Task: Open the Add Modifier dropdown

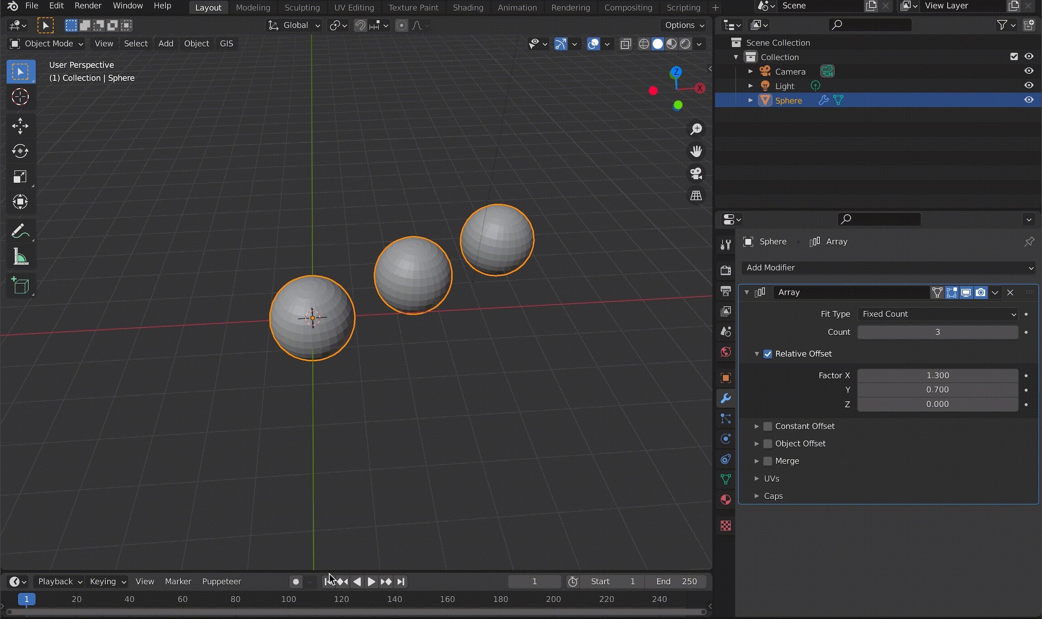Action: (889, 268)
